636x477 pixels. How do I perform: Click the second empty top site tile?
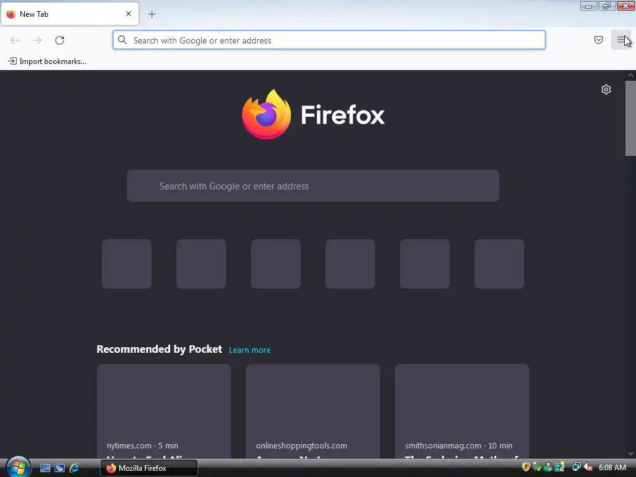tap(201, 263)
